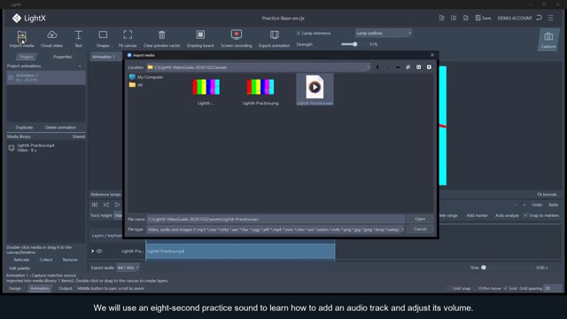Switch dialog to detail list view
567x319 pixels.
pos(429,67)
